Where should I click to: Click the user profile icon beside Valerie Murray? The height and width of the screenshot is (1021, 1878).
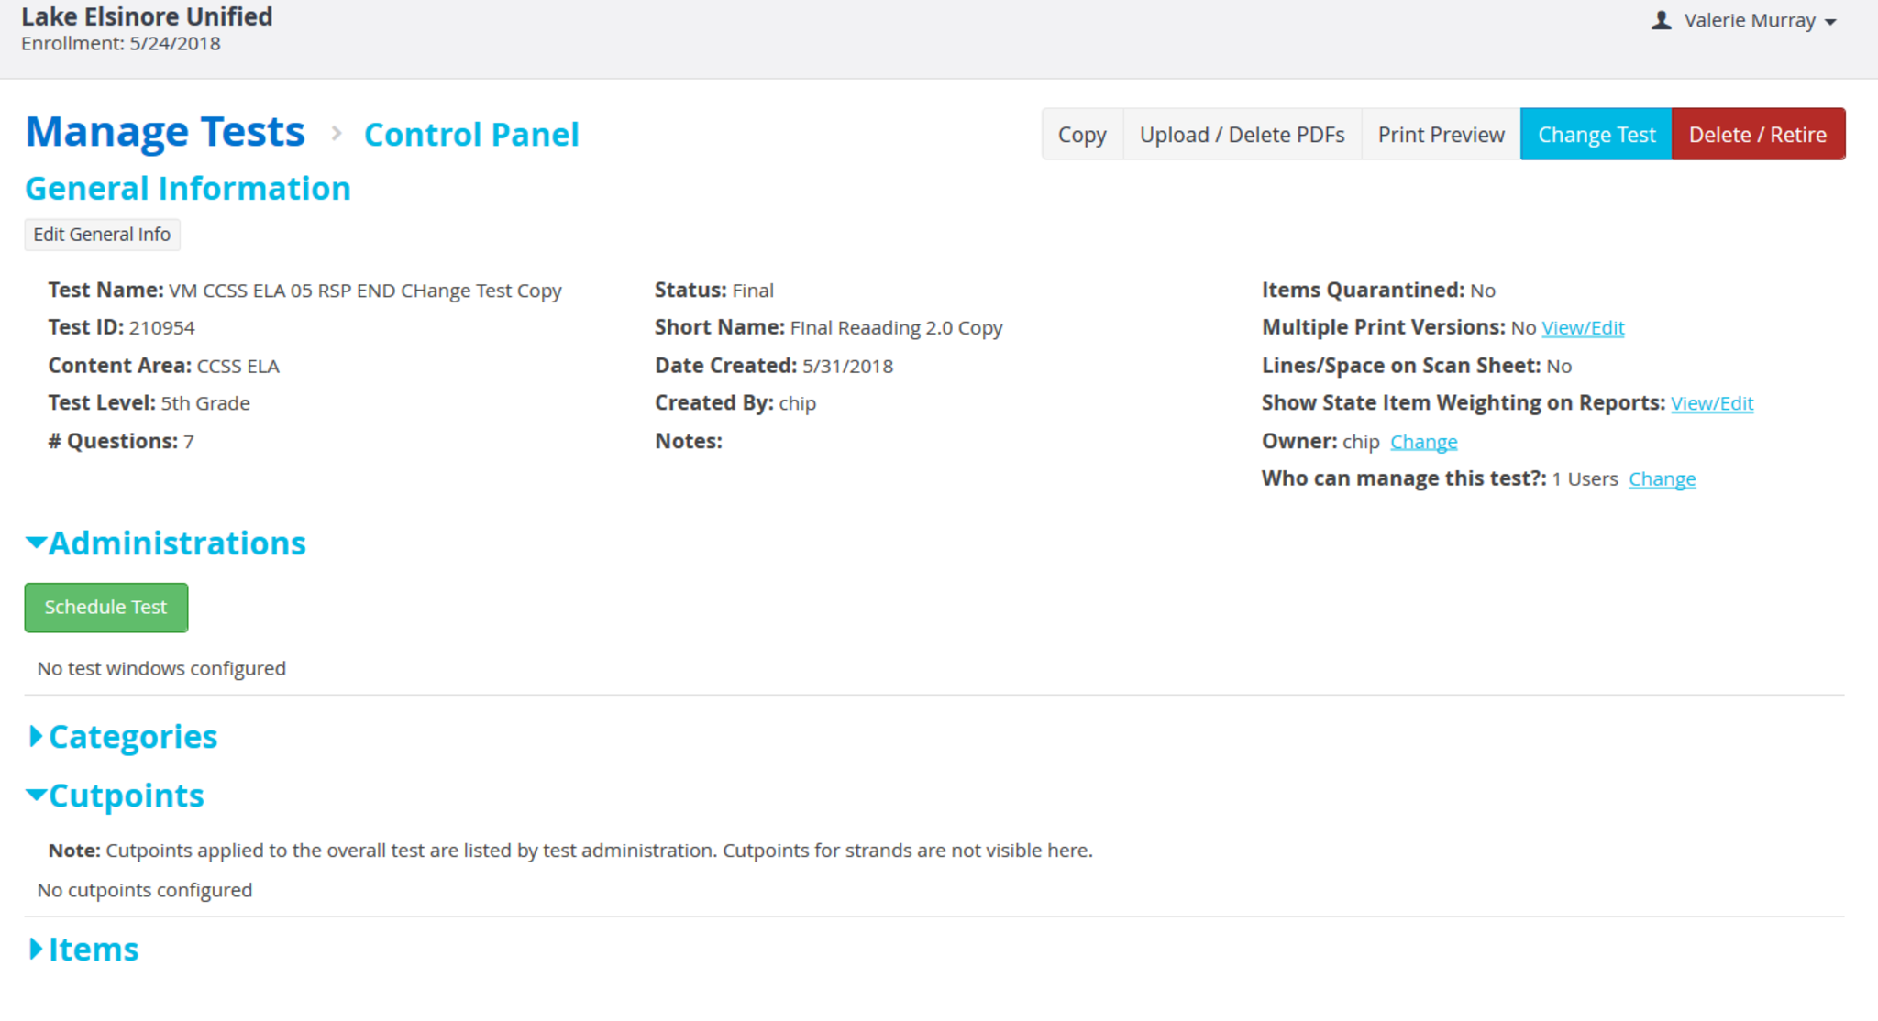coord(1661,20)
